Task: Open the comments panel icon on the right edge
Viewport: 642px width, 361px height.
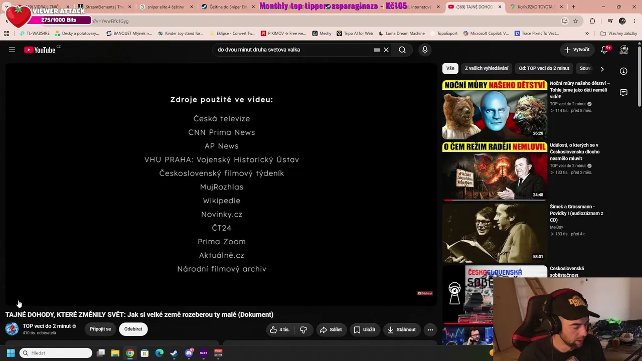Action: tap(623, 93)
